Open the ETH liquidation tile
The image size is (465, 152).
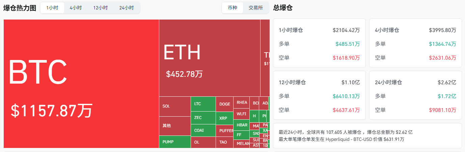click(209, 58)
